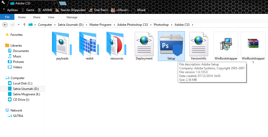The height and width of the screenshot is (137, 268).
Task: Open Music library
Action: tap(17, 56)
